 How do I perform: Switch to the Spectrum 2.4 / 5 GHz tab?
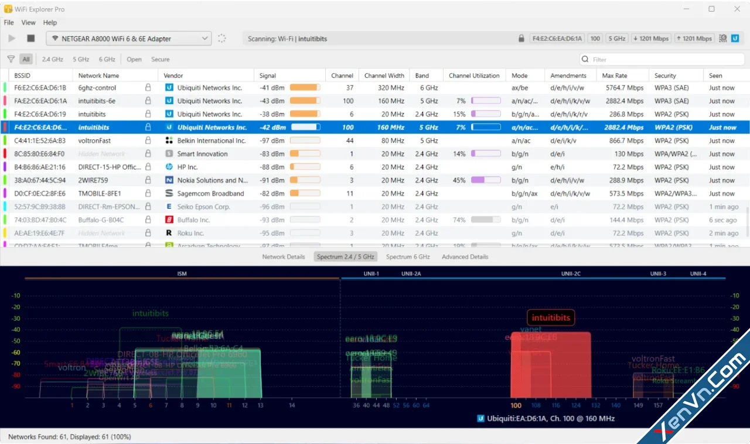(x=346, y=257)
